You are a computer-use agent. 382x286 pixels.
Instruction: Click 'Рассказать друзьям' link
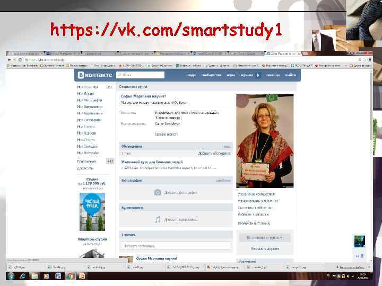click(x=265, y=249)
